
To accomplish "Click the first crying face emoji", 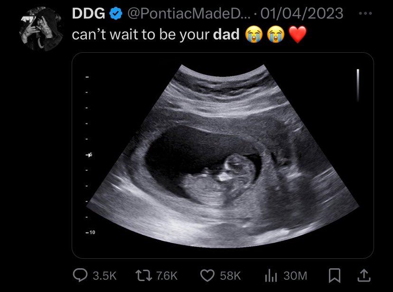I will tap(253, 34).
